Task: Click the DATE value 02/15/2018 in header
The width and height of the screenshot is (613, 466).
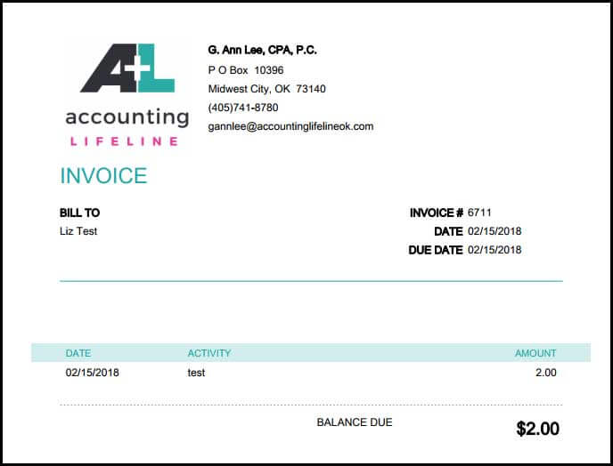Action: [494, 231]
